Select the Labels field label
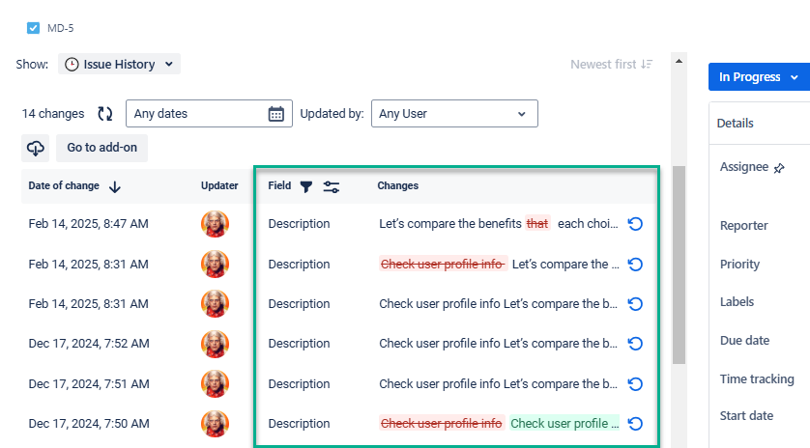810x448 pixels. click(x=737, y=302)
